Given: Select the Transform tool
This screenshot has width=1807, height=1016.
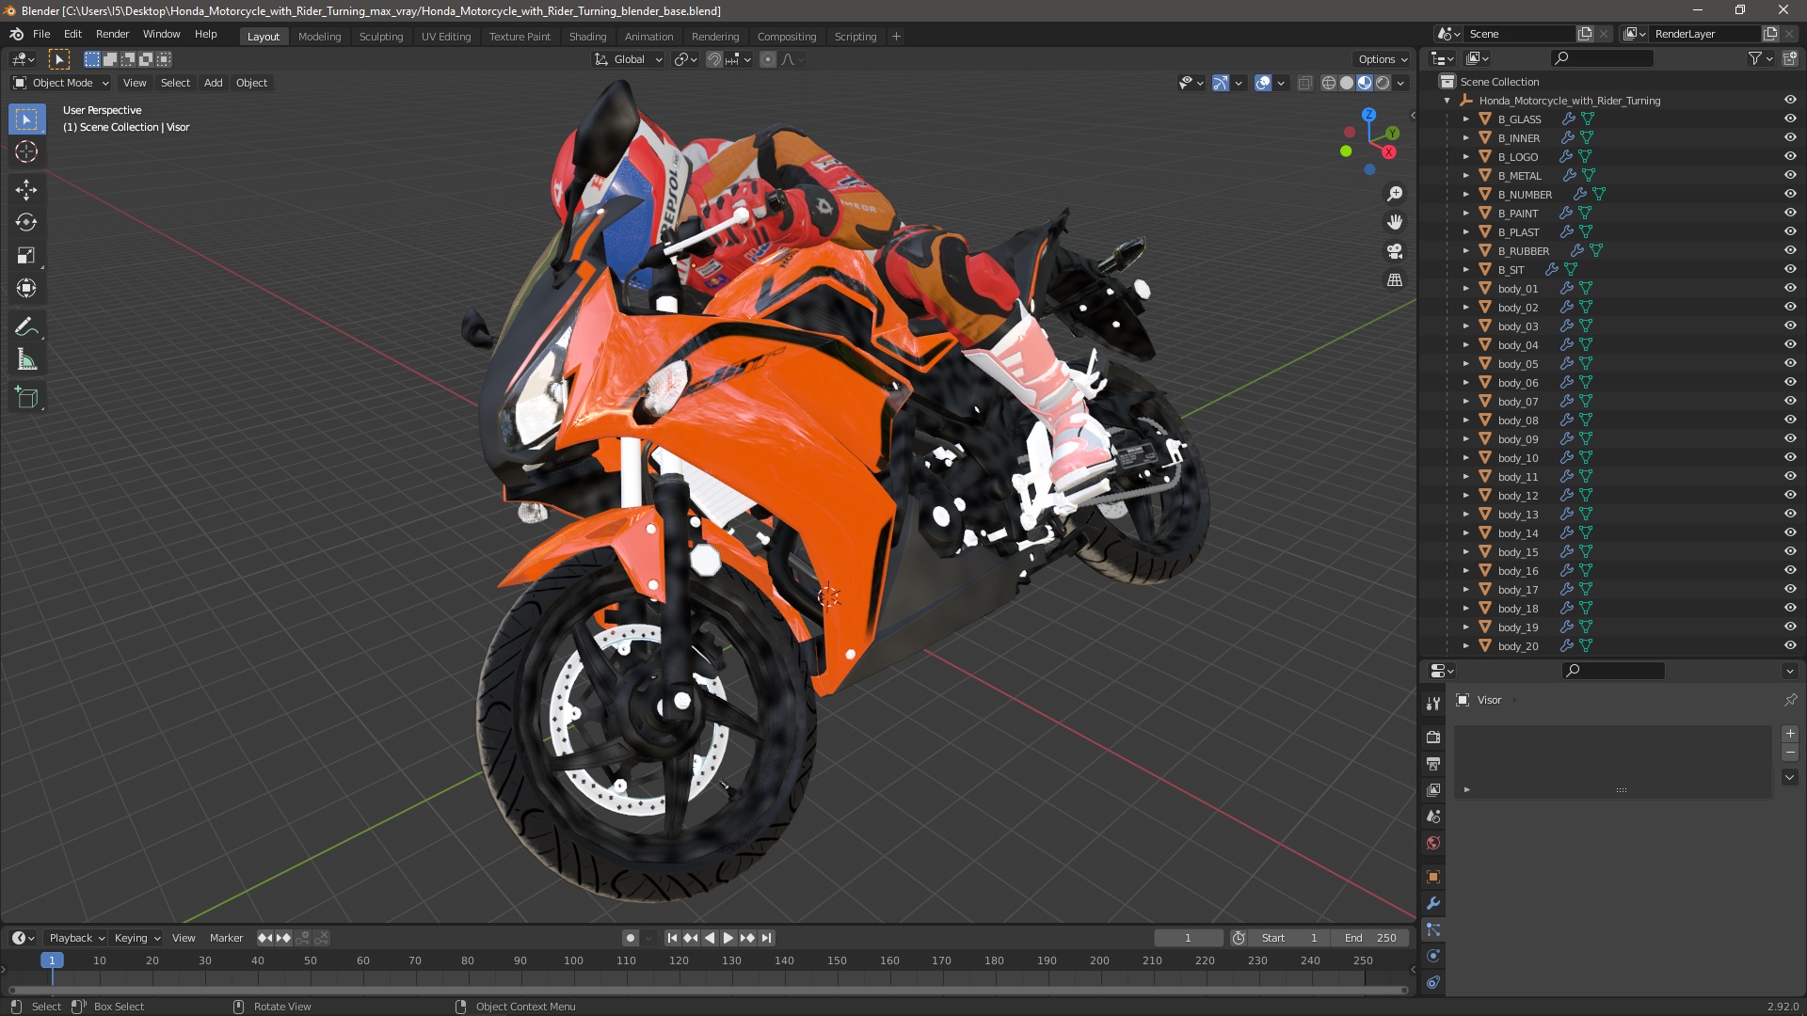Looking at the screenshot, I should (x=26, y=289).
